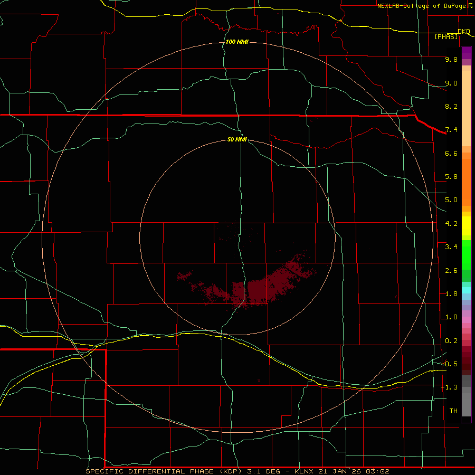This screenshot has height=475, width=475.
Task: Click the 8.2 value on color scale
Action: tap(451, 106)
